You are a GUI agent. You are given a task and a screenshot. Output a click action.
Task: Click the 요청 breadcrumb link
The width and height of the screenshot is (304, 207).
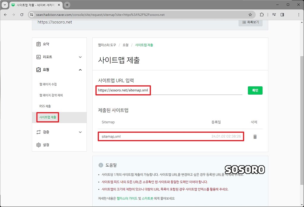click(x=126, y=45)
